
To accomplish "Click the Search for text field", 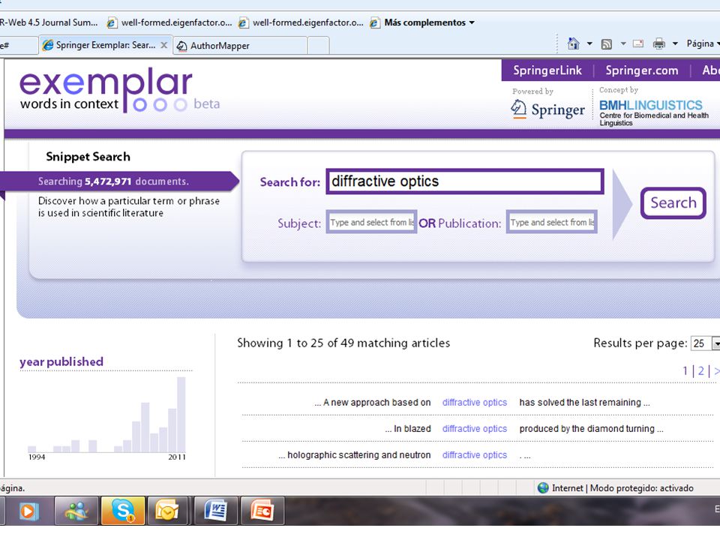I will (x=465, y=181).
